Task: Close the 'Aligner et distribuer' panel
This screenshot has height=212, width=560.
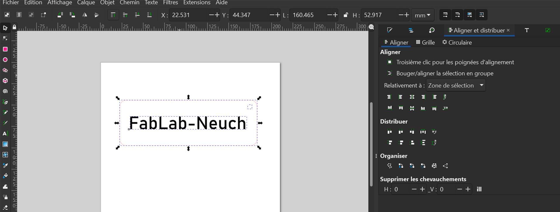Action: [x=508, y=30]
